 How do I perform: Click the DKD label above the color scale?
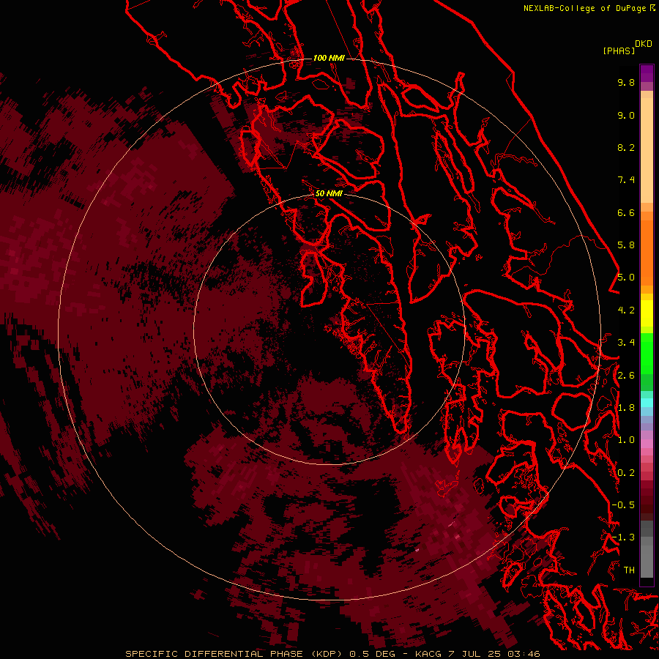click(x=644, y=44)
